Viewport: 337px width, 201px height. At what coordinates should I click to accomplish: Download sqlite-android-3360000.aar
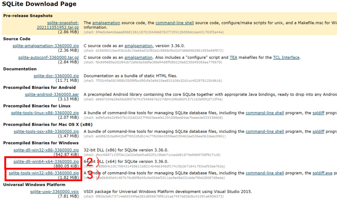(52, 94)
